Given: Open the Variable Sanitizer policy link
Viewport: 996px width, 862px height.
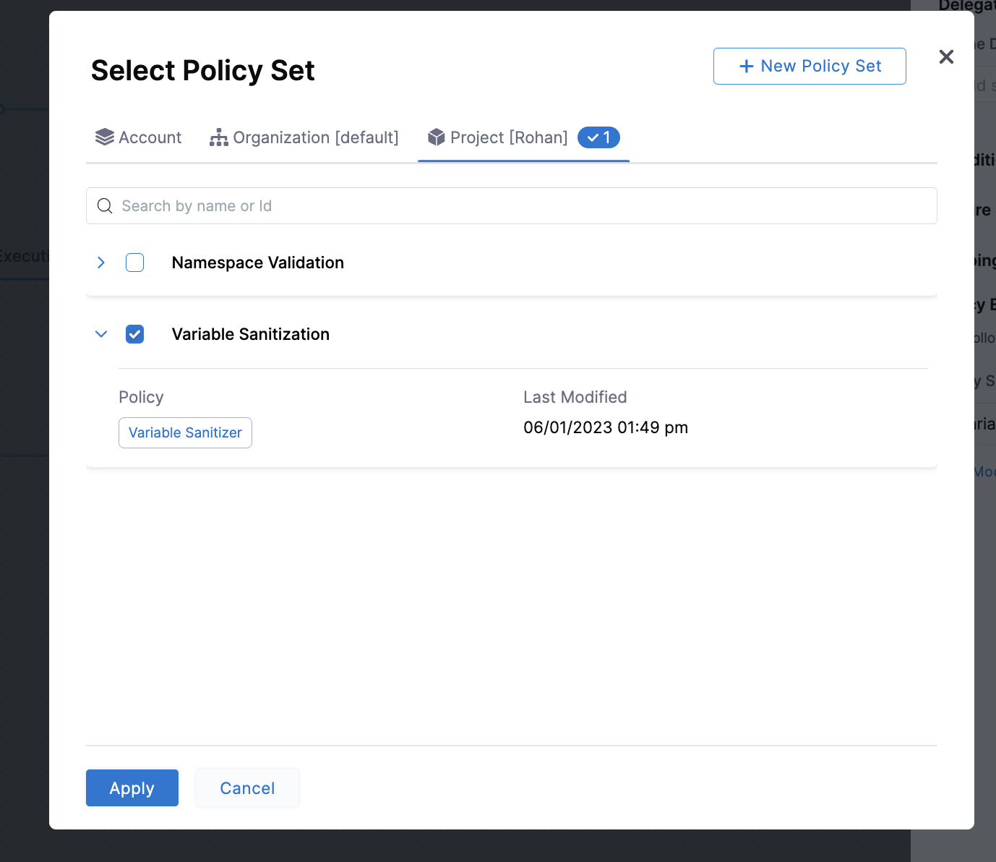Looking at the screenshot, I should click(185, 432).
